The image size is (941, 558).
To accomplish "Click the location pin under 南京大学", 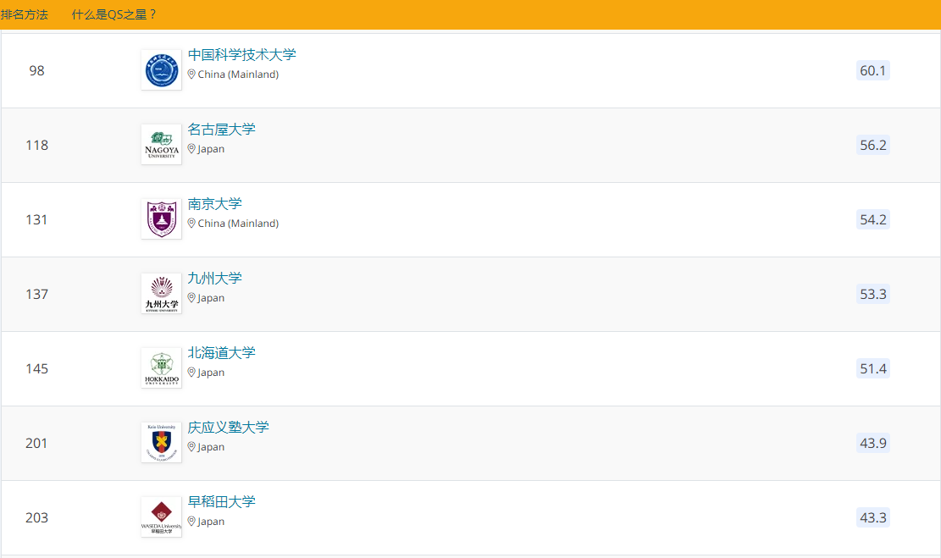I will [191, 224].
